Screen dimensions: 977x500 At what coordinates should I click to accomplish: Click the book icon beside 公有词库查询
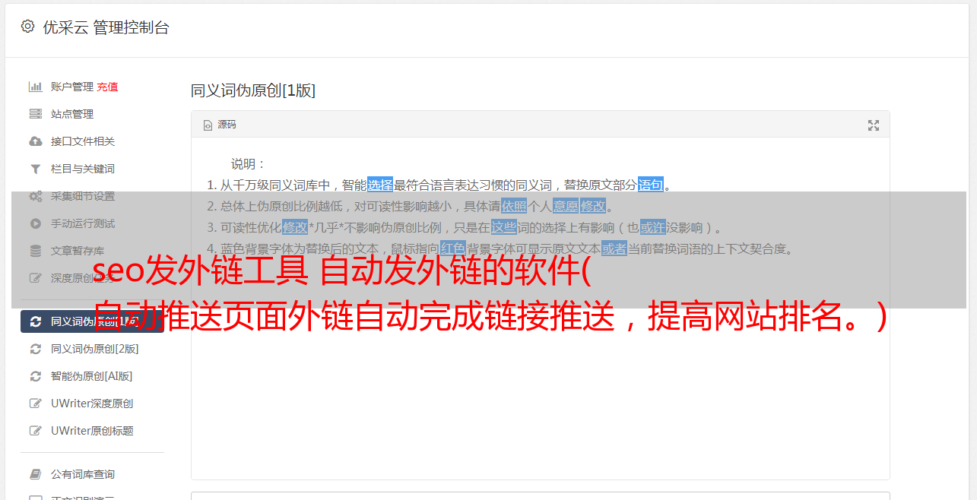click(35, 474)
